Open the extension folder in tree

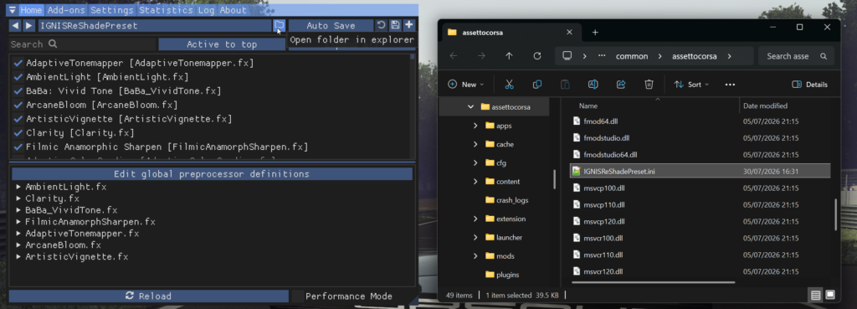[511, 219]
